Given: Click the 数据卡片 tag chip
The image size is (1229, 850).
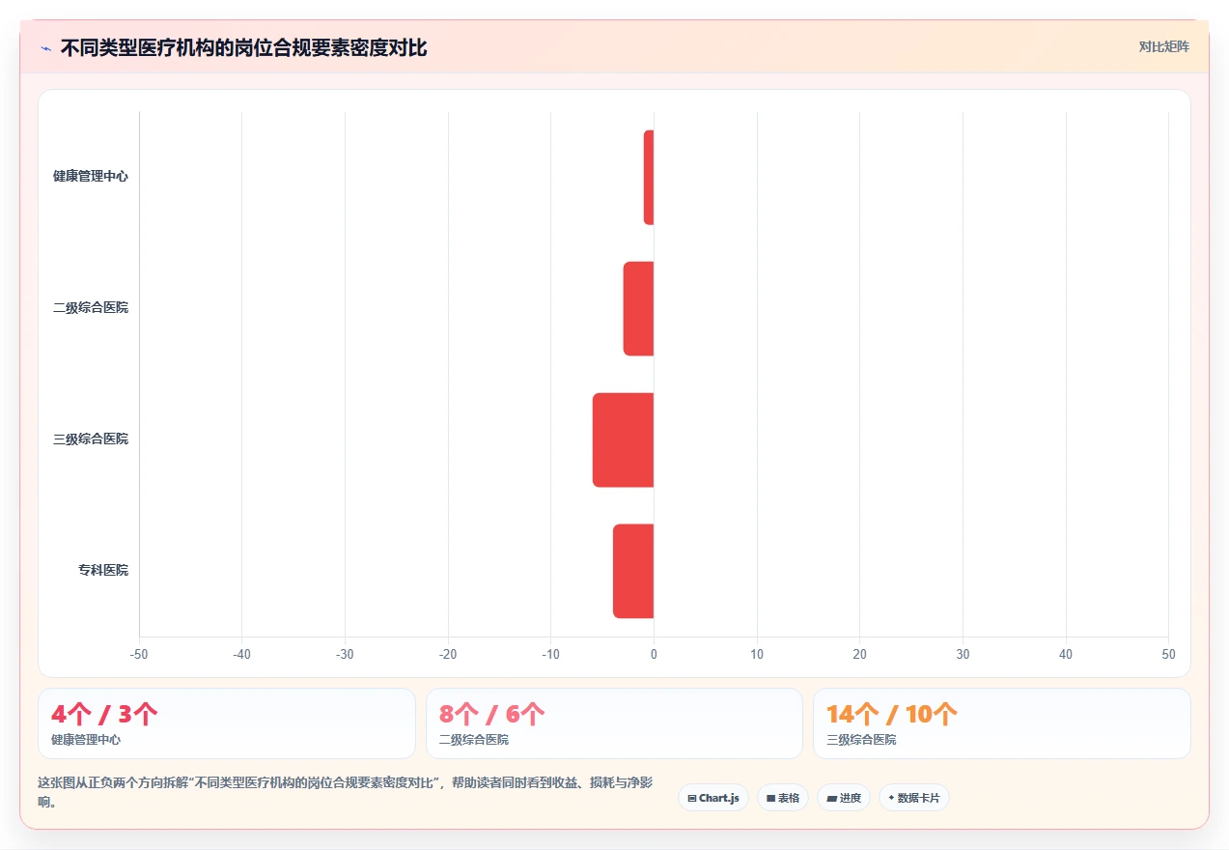Looking at the screenshot, I should 913,798.
